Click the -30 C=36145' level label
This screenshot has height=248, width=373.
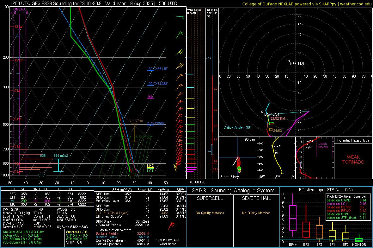pyautogui.click(x=157, y=69)
